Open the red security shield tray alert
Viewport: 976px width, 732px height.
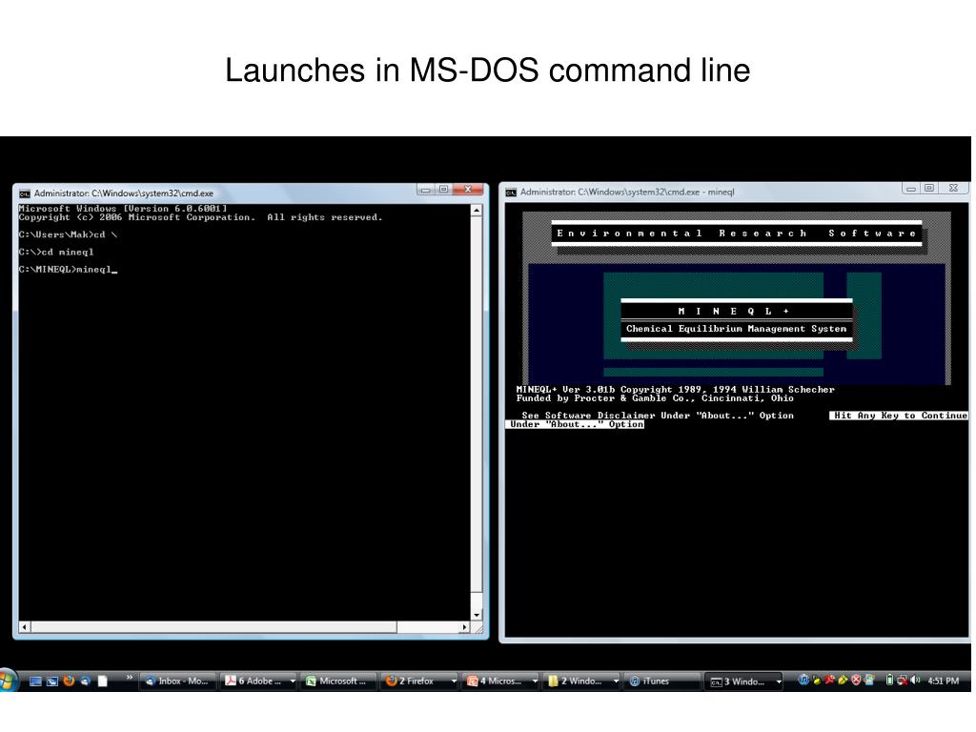point(856,680)
